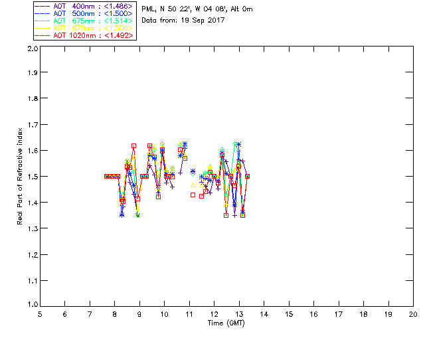Click x-axis tick label 17
The width and height of the screenshot is (425, 340).
(339, 314)
